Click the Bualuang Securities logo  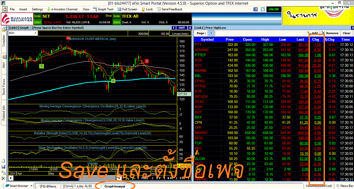[17, 19]
